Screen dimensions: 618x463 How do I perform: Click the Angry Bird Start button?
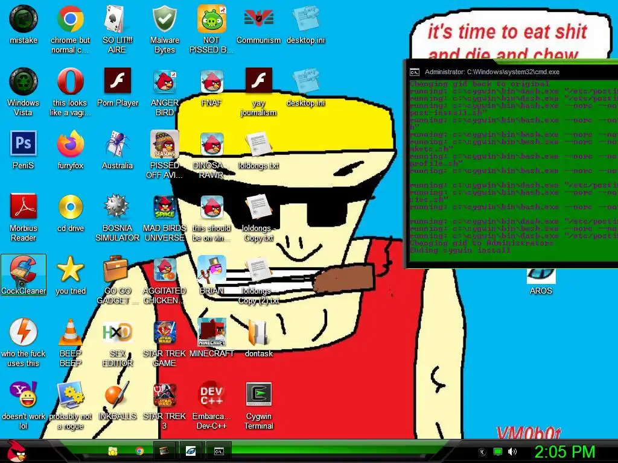[16, 451]
